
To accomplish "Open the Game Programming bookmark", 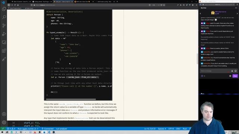I will click(x=15, y=8).
